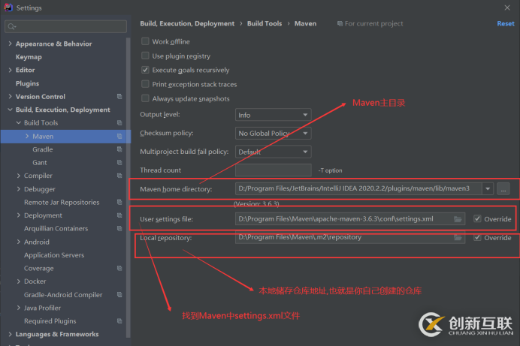Image resolution: width=520 pixels, height=346 pixels.
Task: Open Application Servers settings
Action: 54,255
